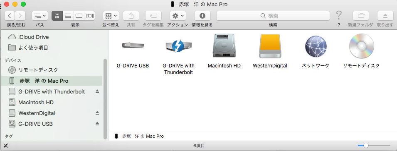397x151 pixels.
Task: Click the G-DRIVE USB label under its icon
Action: coord(133,66)
